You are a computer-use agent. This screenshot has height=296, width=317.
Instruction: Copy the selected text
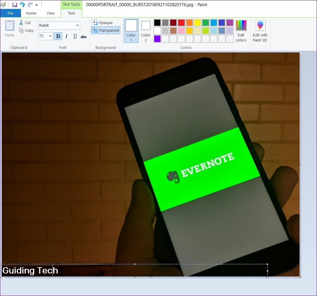[26, 30]
